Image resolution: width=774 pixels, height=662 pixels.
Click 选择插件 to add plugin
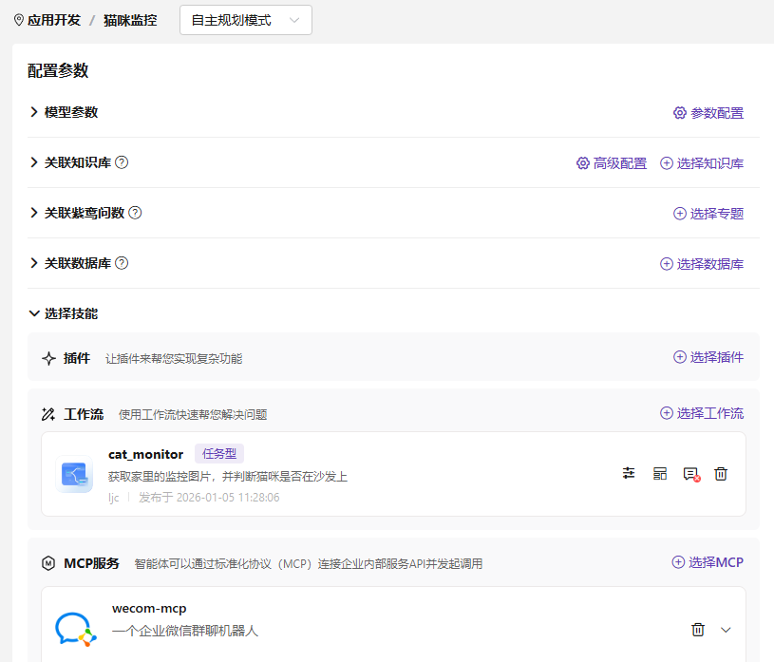pos(708,357)
